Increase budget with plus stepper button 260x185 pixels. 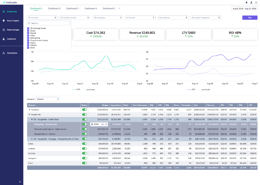tap(103, 124)
